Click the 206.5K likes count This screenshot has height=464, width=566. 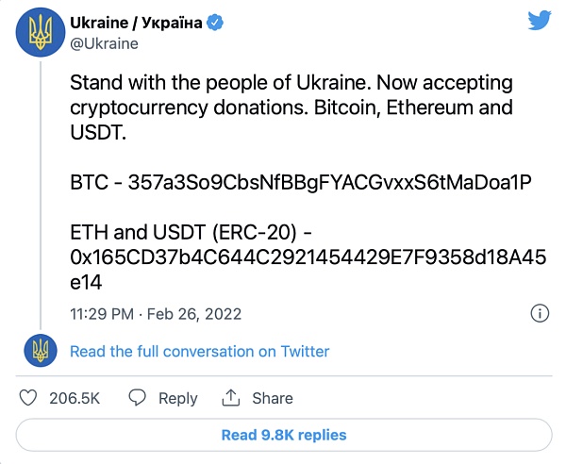[x=74, y=399]
